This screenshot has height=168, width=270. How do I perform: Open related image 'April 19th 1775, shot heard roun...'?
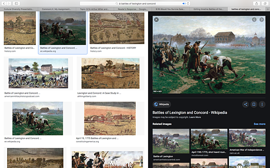pos(209,139)
